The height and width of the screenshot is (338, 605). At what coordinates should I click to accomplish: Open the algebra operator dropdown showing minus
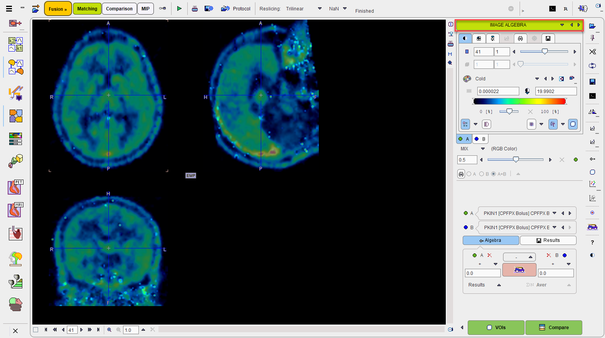pos(519,257)
